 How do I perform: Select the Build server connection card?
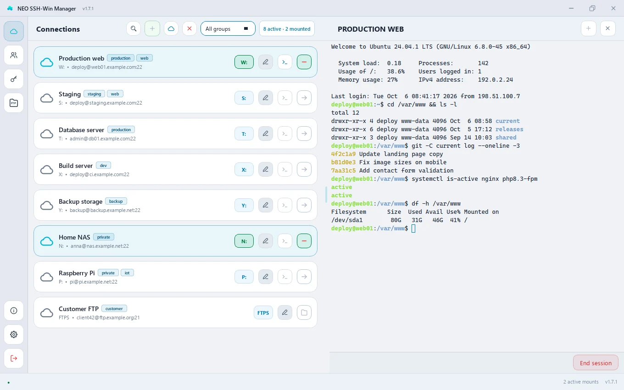tap(176, 169)
